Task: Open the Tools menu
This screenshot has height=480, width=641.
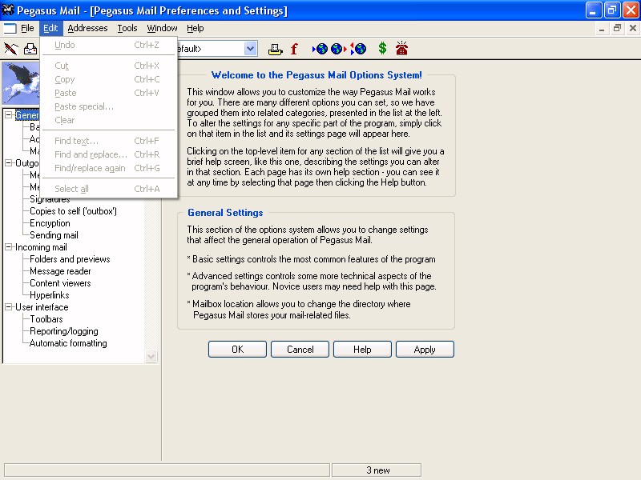Action: coord(127,28)
